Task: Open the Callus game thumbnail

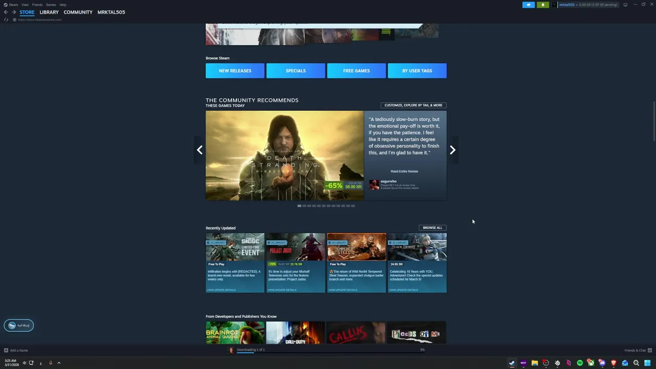Action: coord(356,333)
